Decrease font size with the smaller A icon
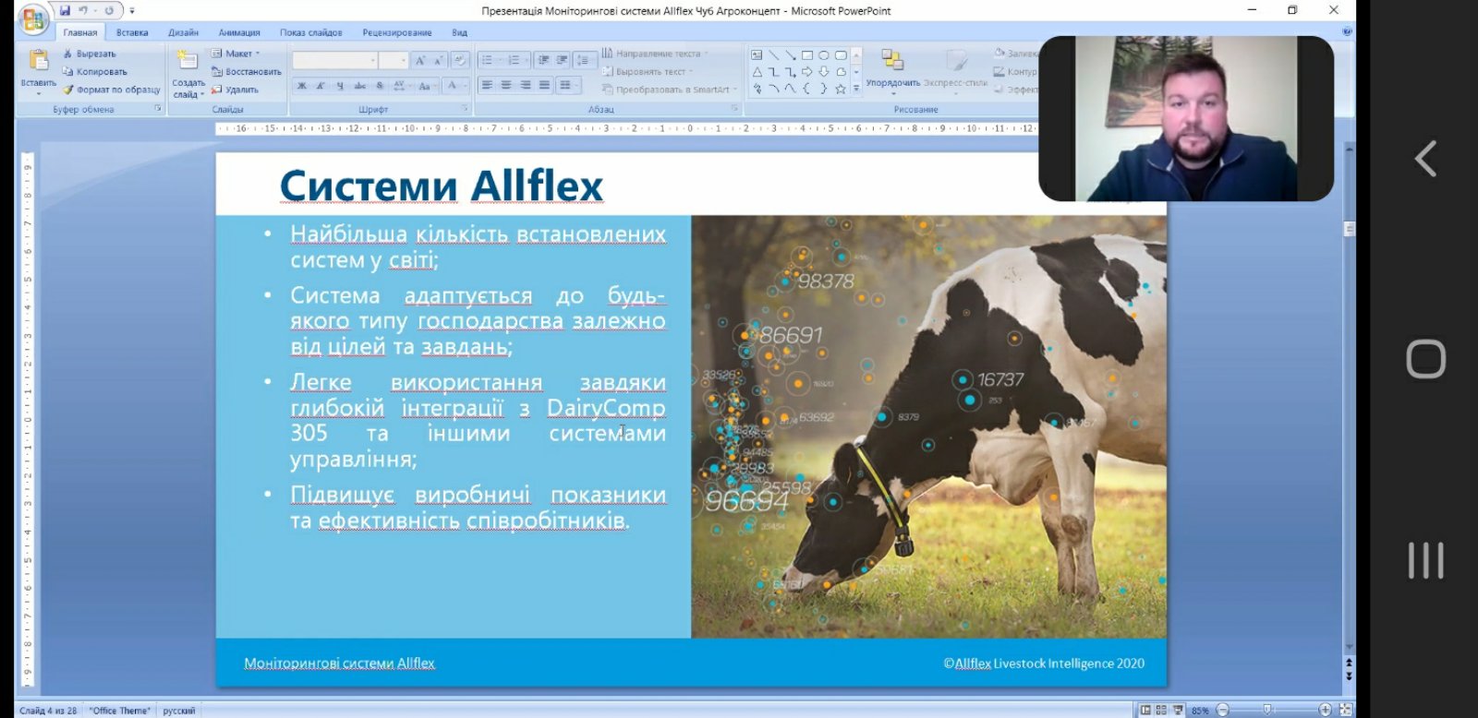This screenshot has height=718, width=1478. [x=439, y=61]
